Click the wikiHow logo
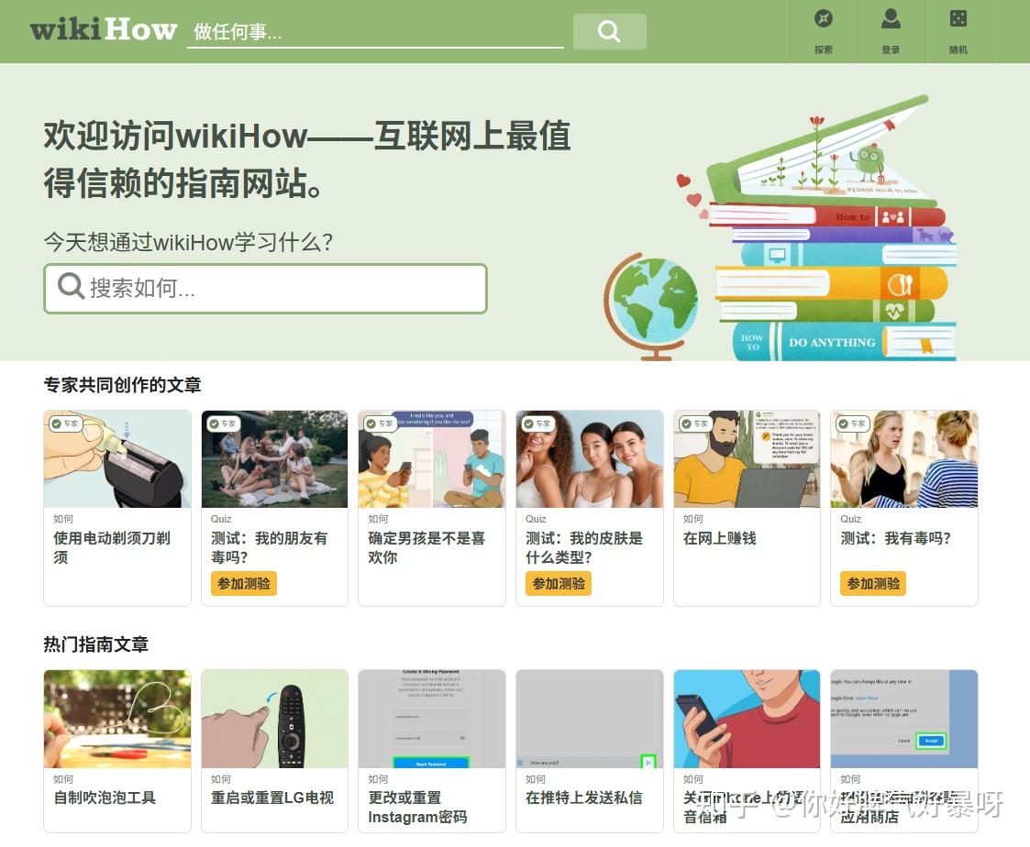The image size is (1030, 847). coord(101,29)
